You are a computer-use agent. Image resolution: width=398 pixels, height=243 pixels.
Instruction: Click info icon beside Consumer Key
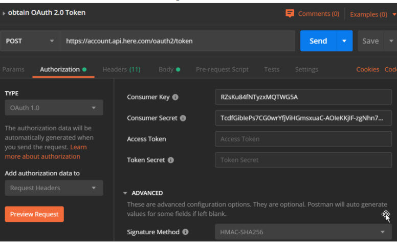[x=175, y=97]
